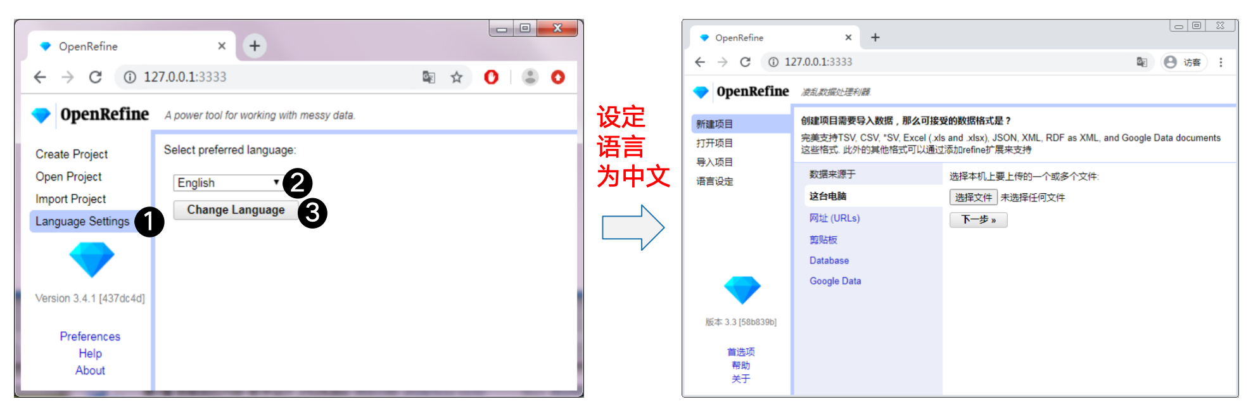
Task: Open the English language dropdown
Action: click(227, 183)
